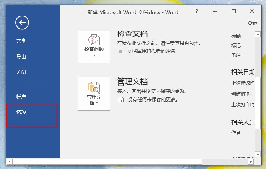Viewport: 266px width, 169px height.
Task: Click the vertical scrollbar down arrow
Action: 258,155
